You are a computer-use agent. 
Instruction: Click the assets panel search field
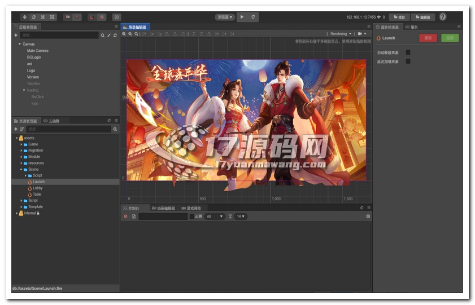click(x=69, y=129)
